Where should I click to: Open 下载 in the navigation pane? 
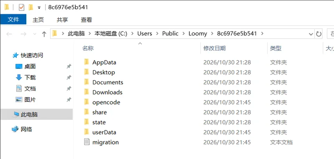30,77
